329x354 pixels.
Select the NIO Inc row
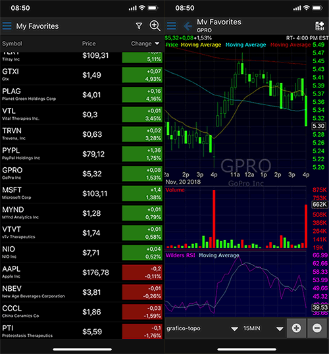tap(82, 253)
